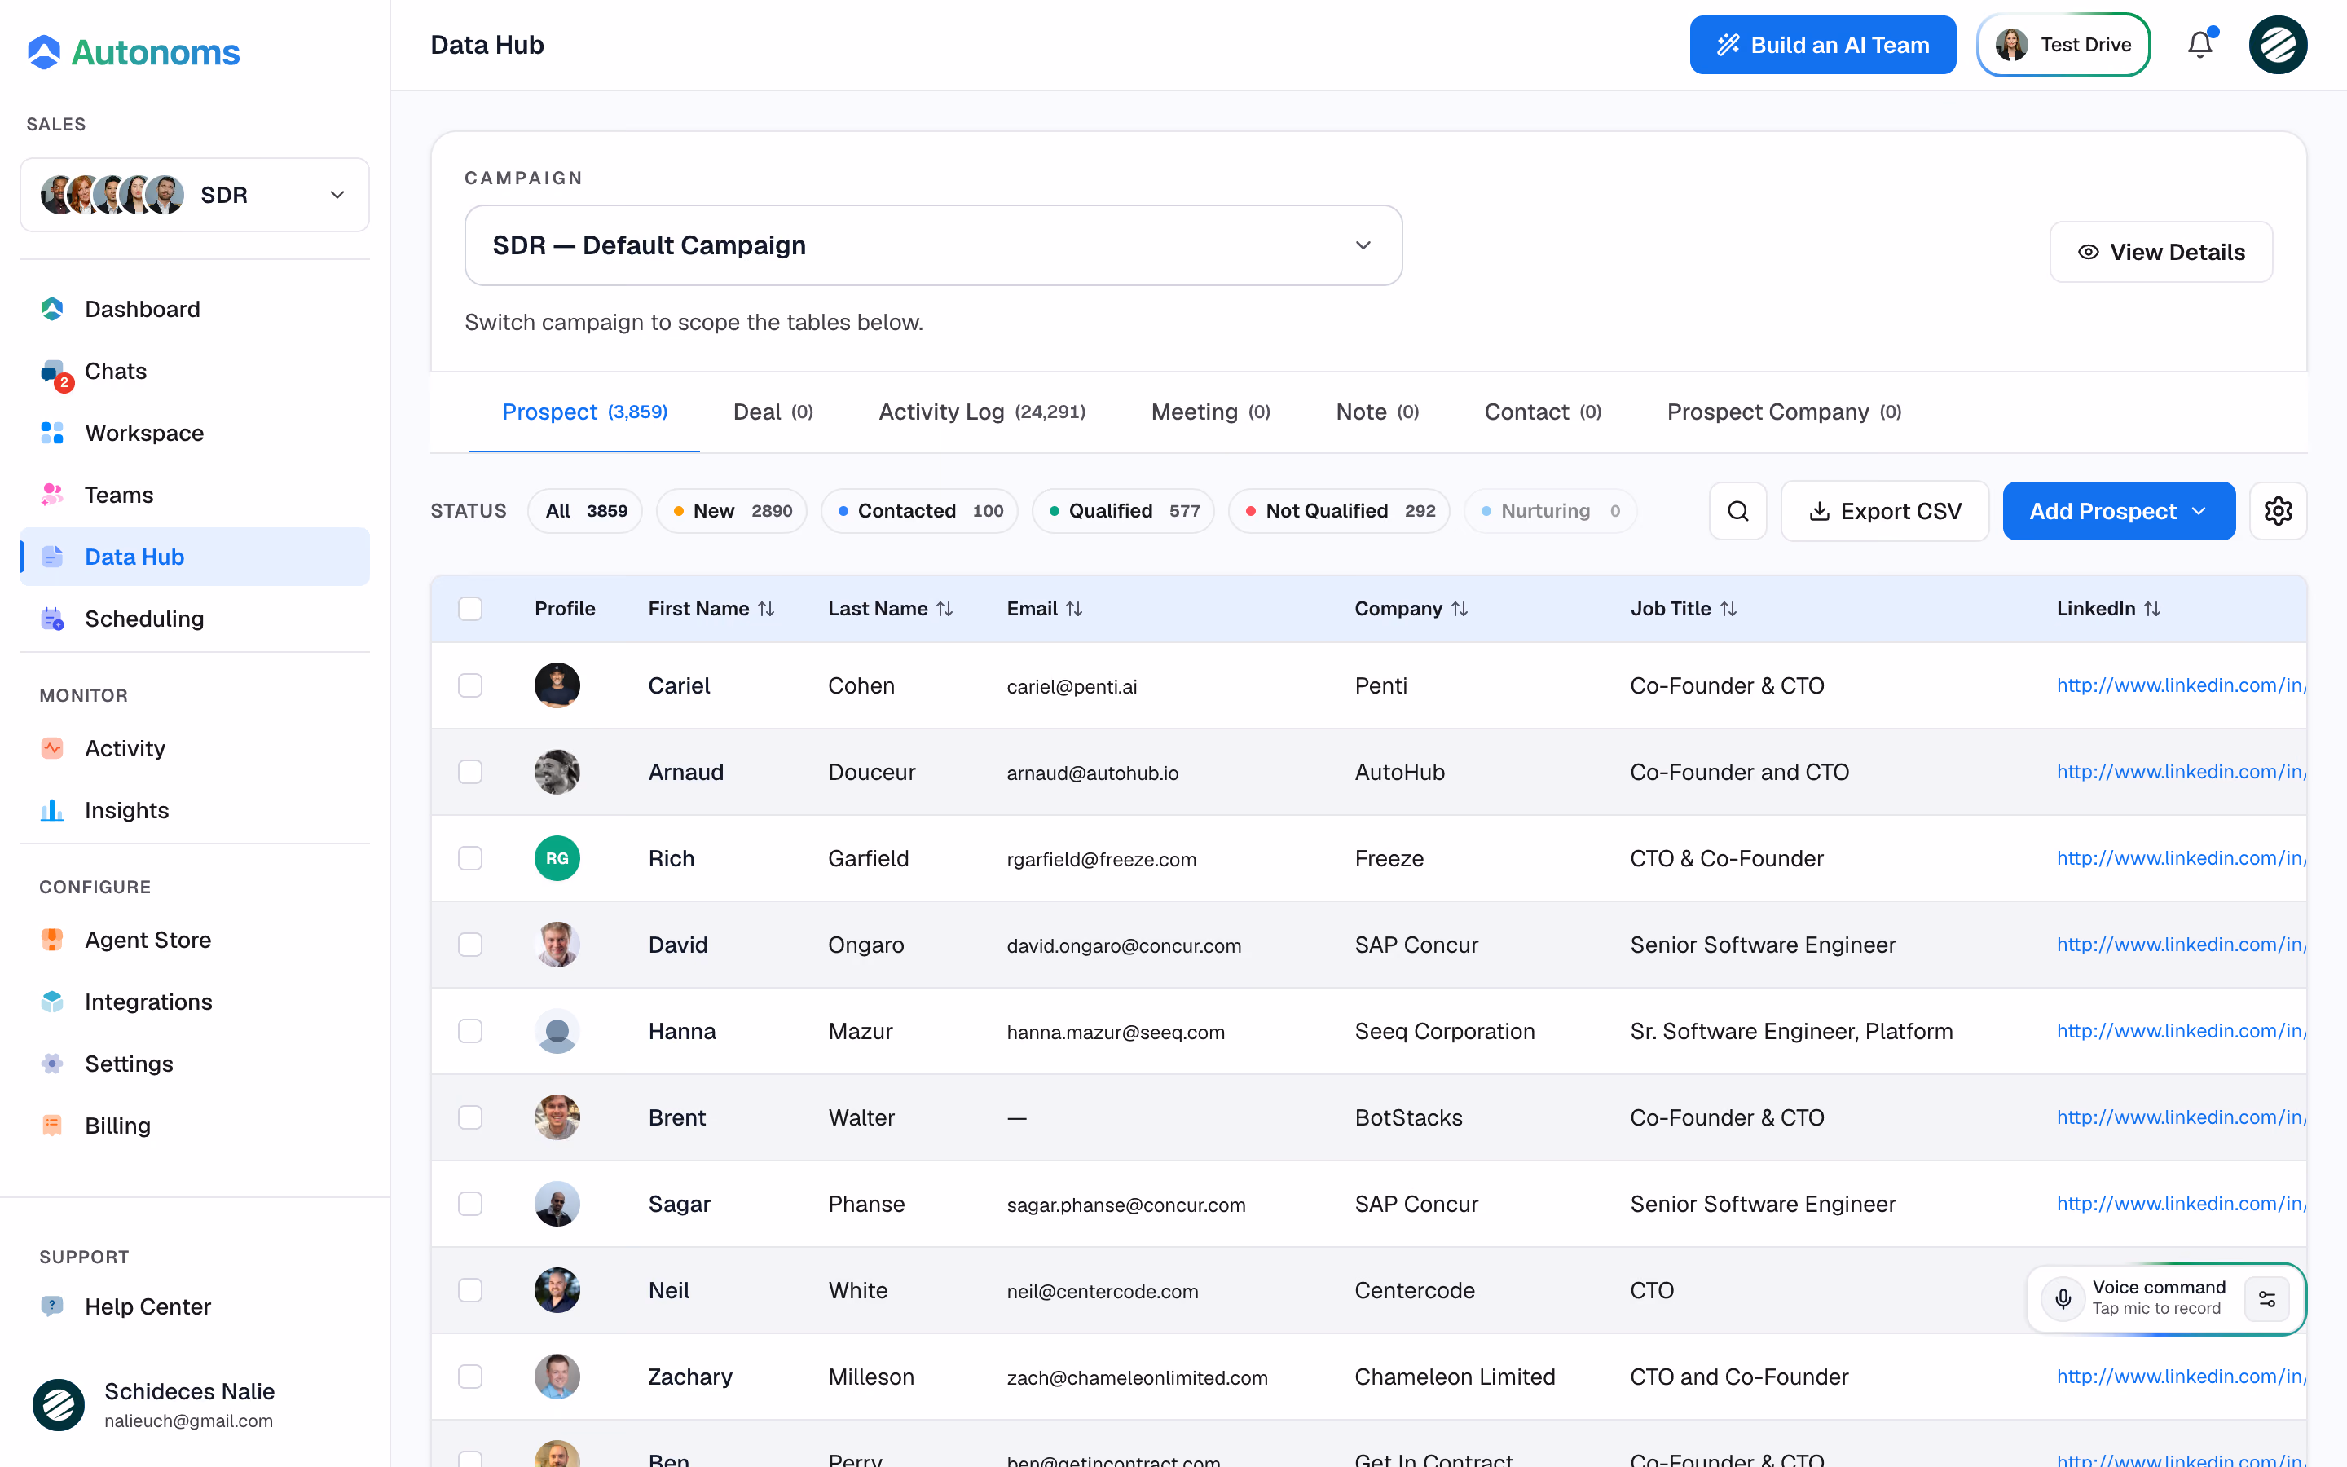Open Chats in sidebar
2347x1467 pixels.
(194, 372)
